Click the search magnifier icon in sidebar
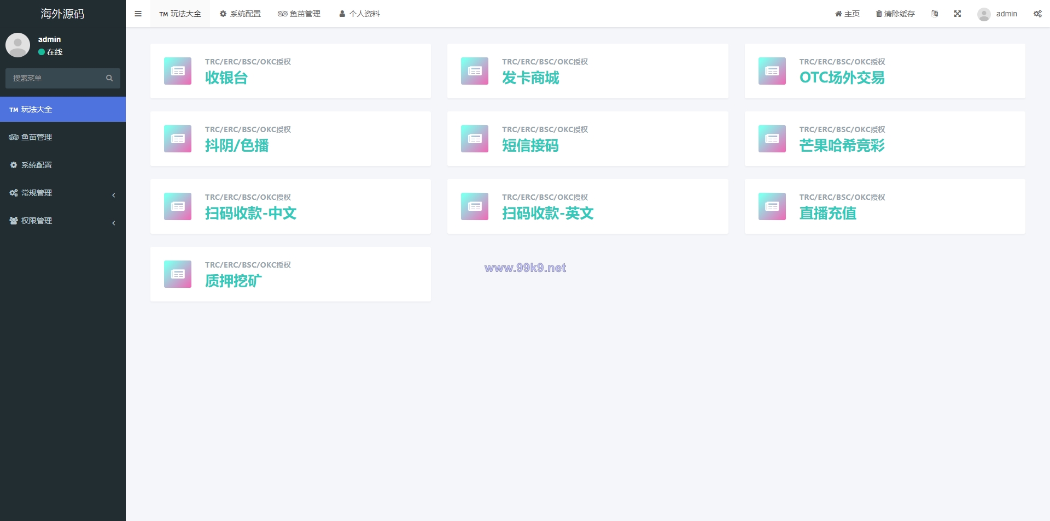The width and height of the screenshot is (1050, 521). [109, 78]
